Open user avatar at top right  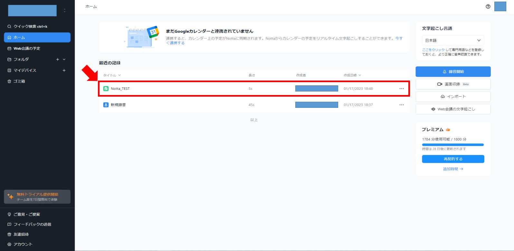point(500,6)
